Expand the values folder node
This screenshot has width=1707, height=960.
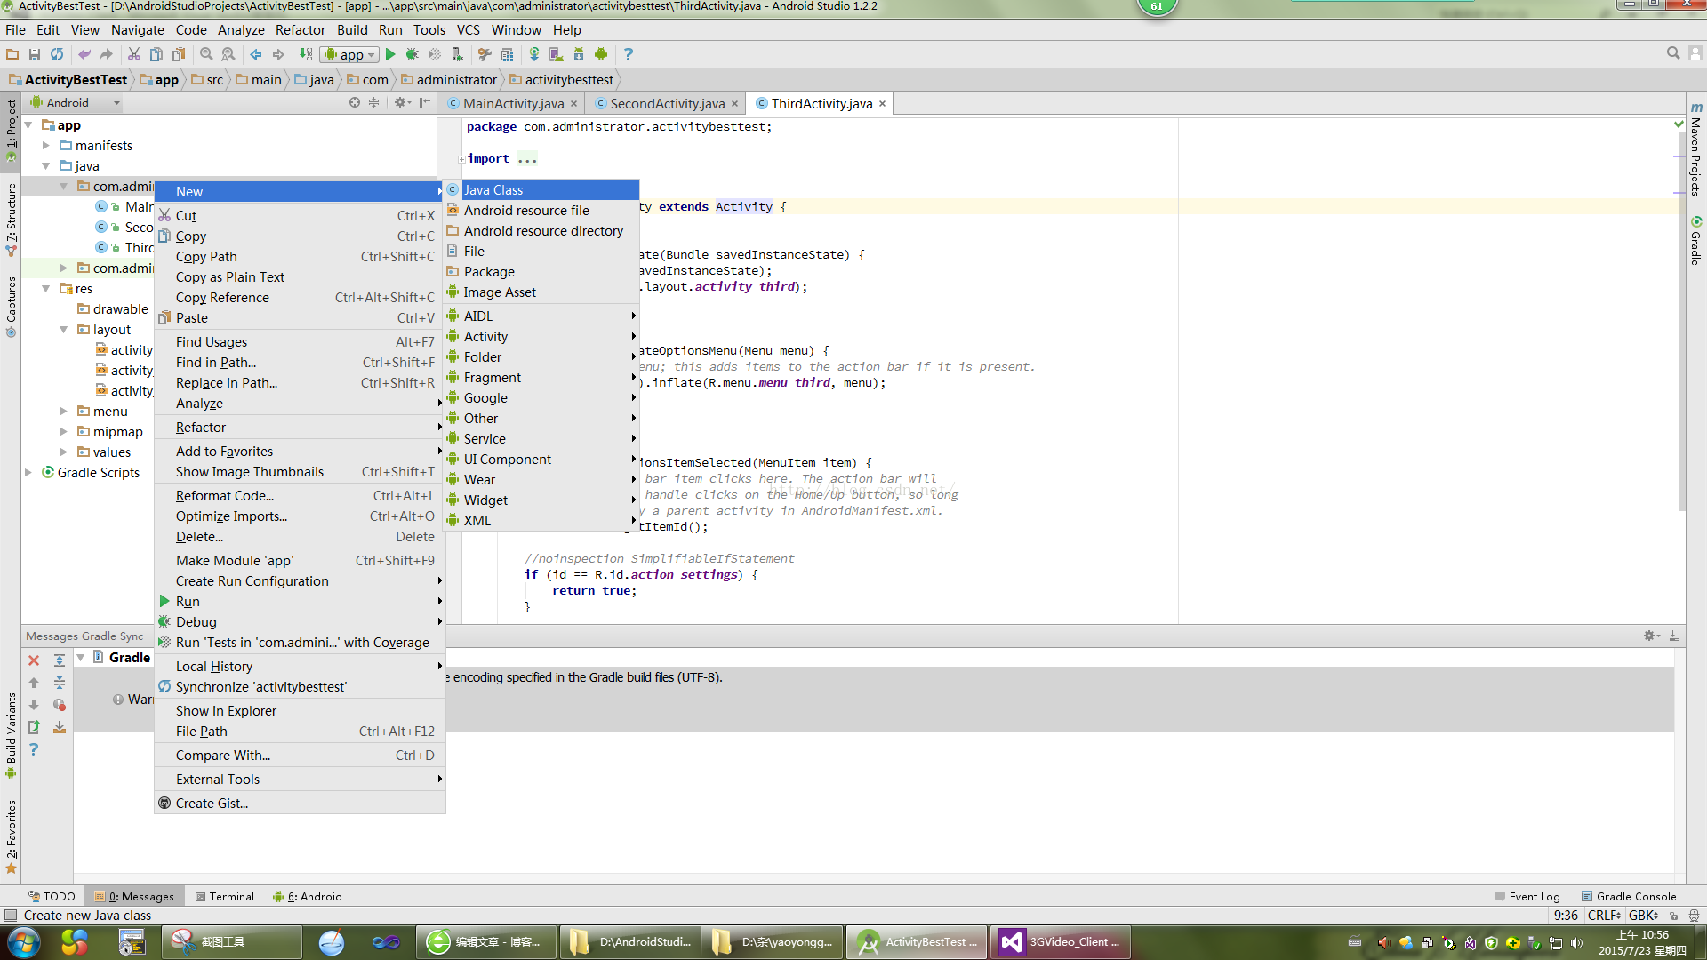pos(64,452)
